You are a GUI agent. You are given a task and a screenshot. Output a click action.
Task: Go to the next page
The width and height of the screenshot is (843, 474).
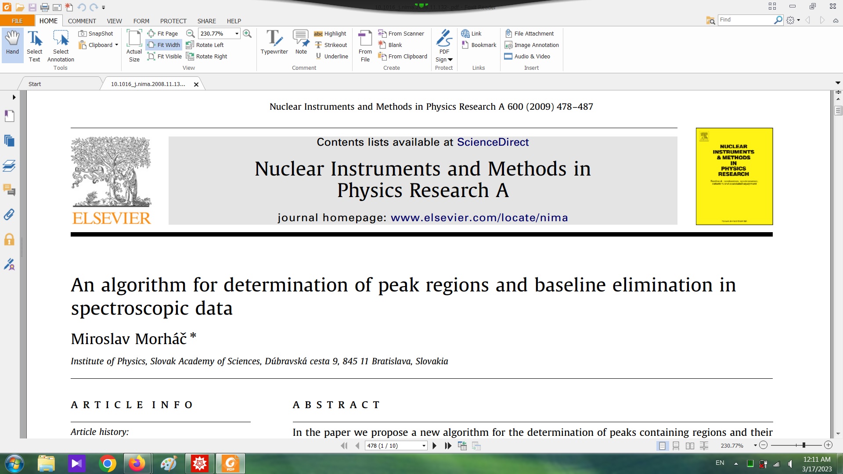click(x=435, y=445)
